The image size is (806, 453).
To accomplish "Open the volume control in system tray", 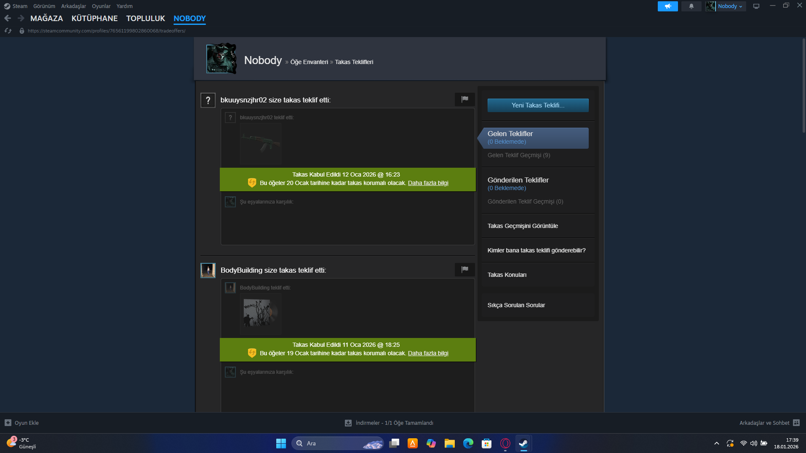I will coord(753,443).
